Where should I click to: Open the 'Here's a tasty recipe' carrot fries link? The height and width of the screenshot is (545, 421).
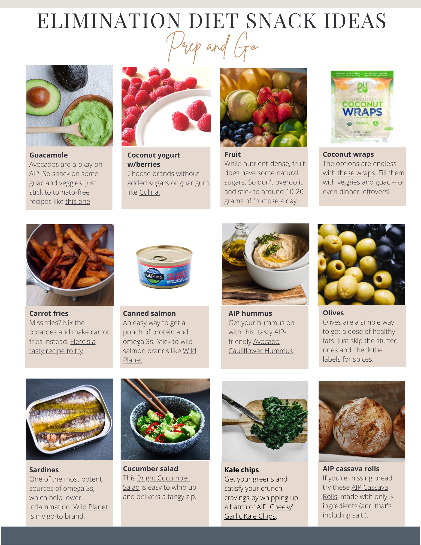click(x=62, y=346)
